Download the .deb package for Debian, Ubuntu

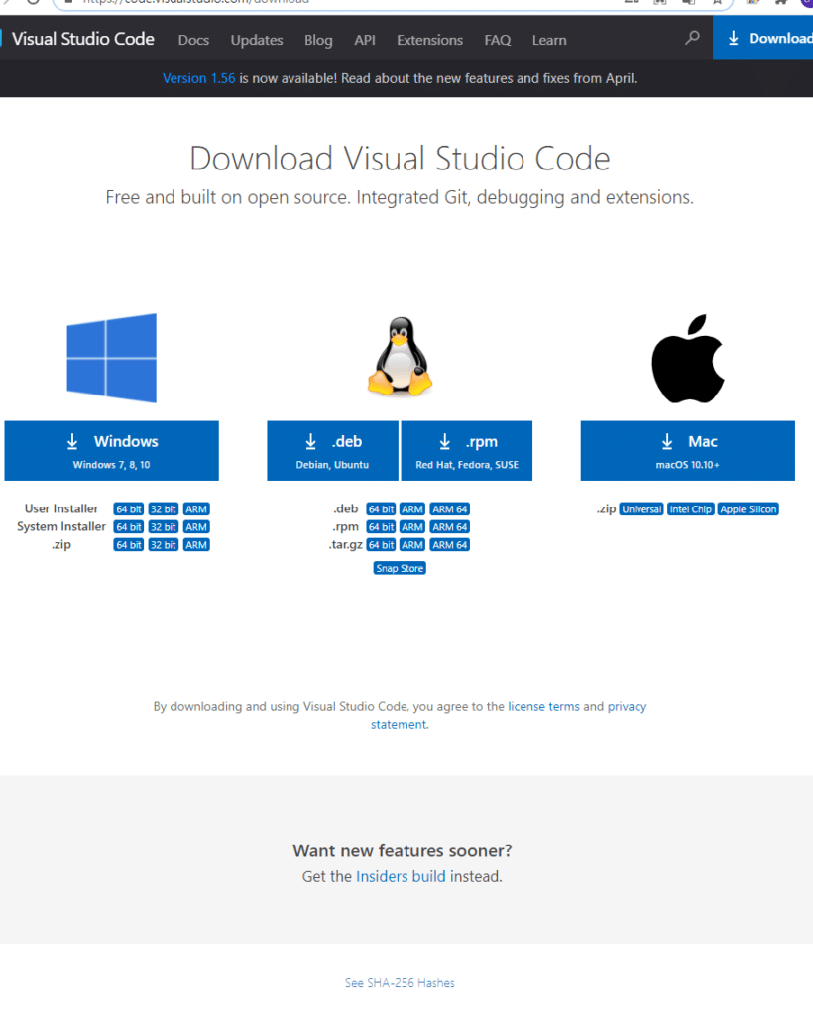(x=332, y=450)
